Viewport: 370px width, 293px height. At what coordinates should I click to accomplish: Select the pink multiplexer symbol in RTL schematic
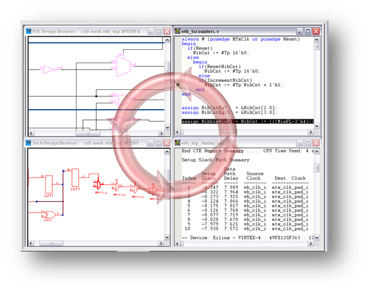click(x=123, y=66)
